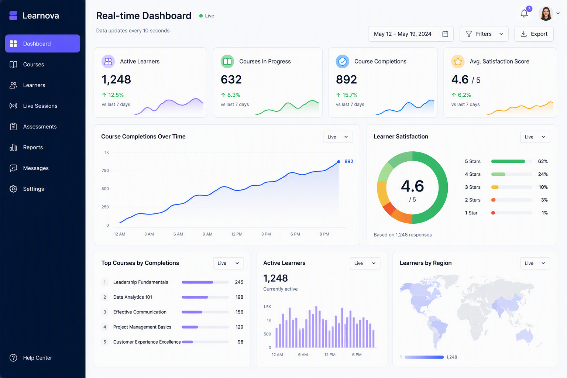Open Live dropdown on Learners by Region
The width and height of the screenshot is (567, 378).
click(535, 263)
